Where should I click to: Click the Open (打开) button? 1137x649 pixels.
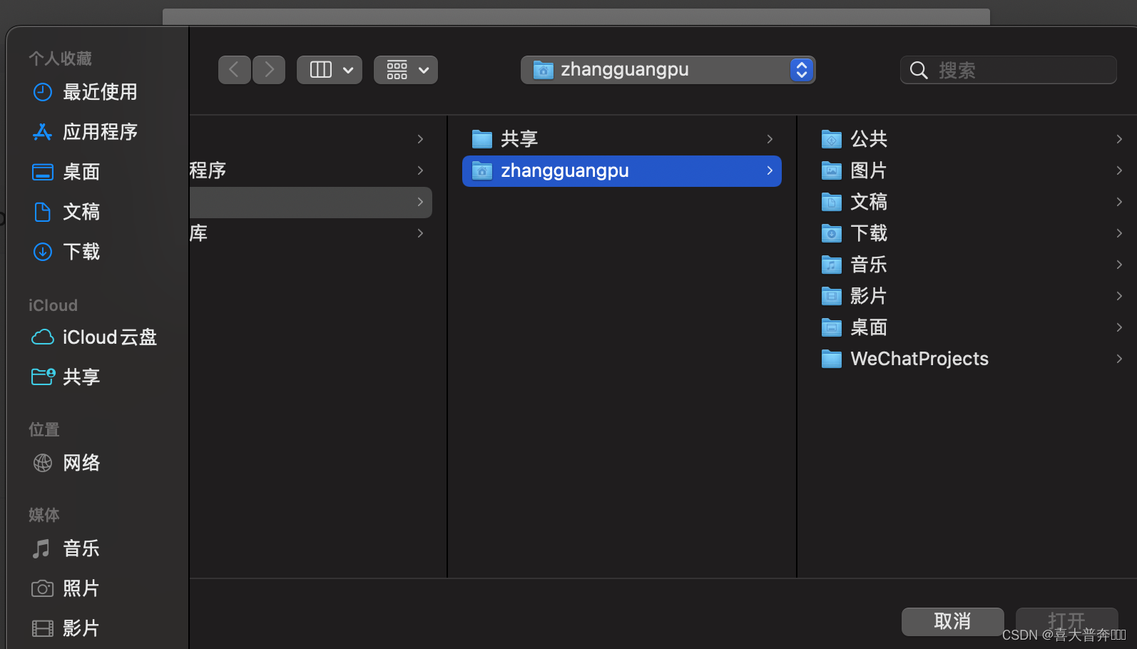[x=1066, y=620]
